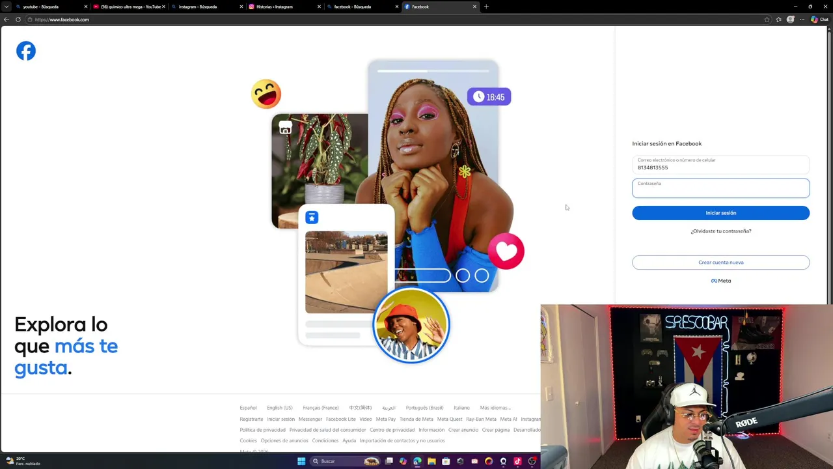
Task: Choose Italiano language
Action: tap(461, 408)
